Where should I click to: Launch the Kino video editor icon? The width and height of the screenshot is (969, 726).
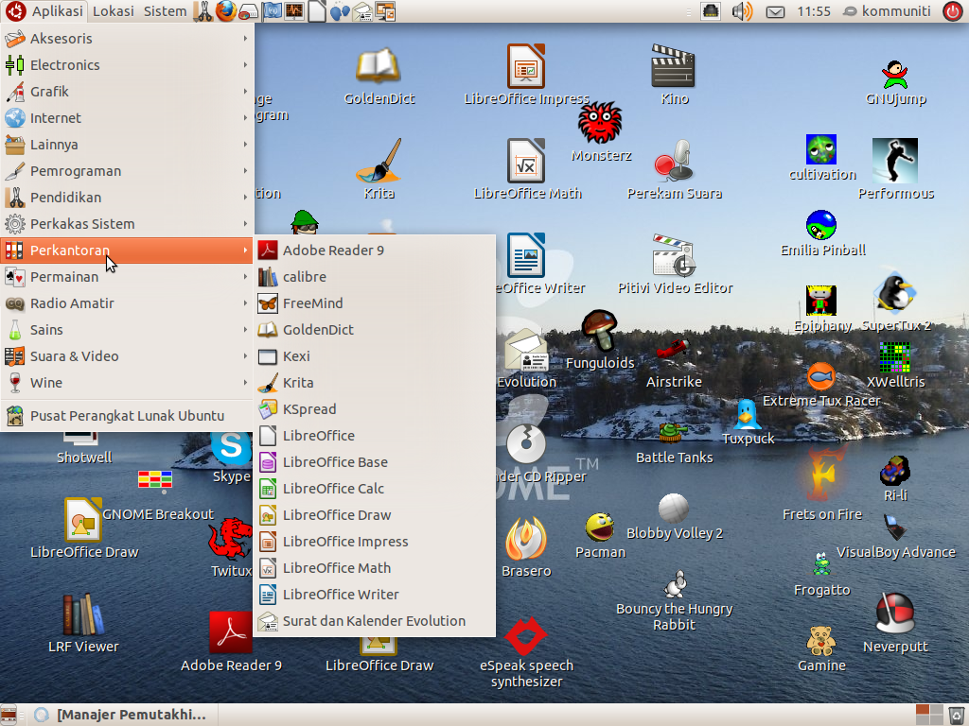674,68
